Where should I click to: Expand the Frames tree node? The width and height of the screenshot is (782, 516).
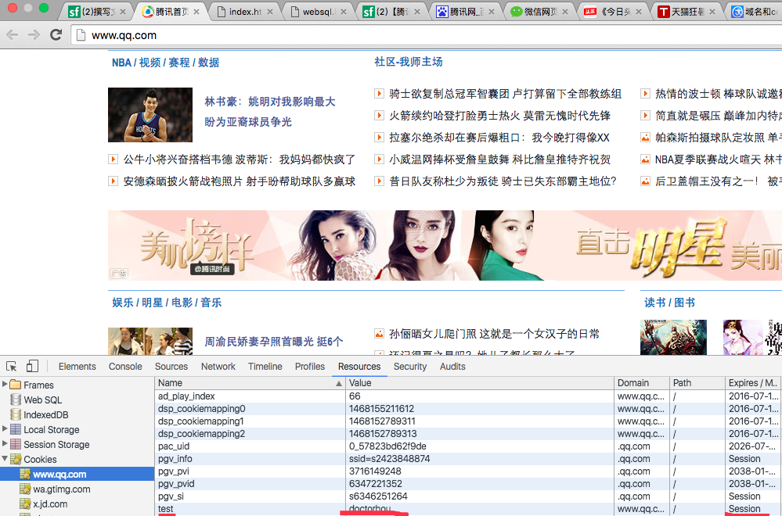[x=5, y=385]
